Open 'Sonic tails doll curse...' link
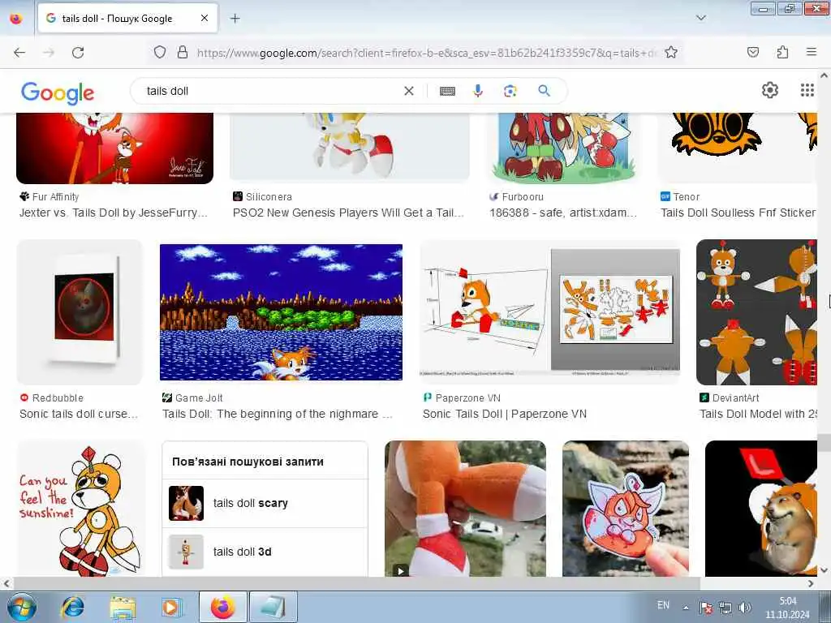 (79, 415)
